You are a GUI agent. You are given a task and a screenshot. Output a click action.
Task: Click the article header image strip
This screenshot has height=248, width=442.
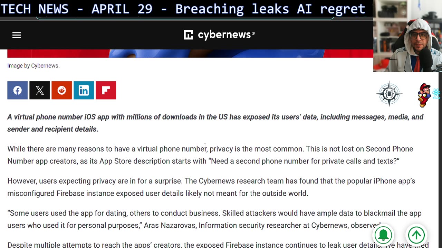(190, 53)
